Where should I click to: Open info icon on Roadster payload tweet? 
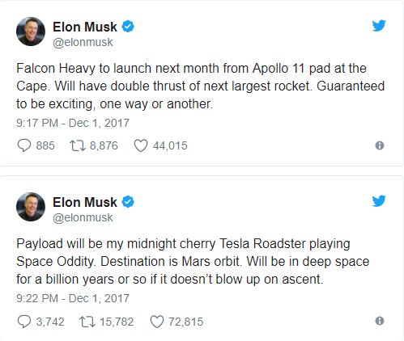[x=380, y=321]
